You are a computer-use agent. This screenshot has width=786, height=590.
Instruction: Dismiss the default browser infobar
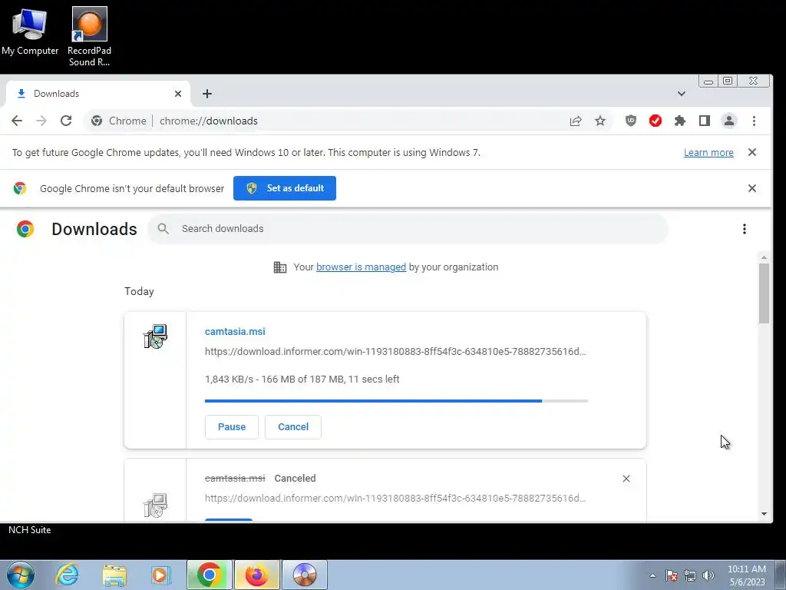(x=752, y=188)
